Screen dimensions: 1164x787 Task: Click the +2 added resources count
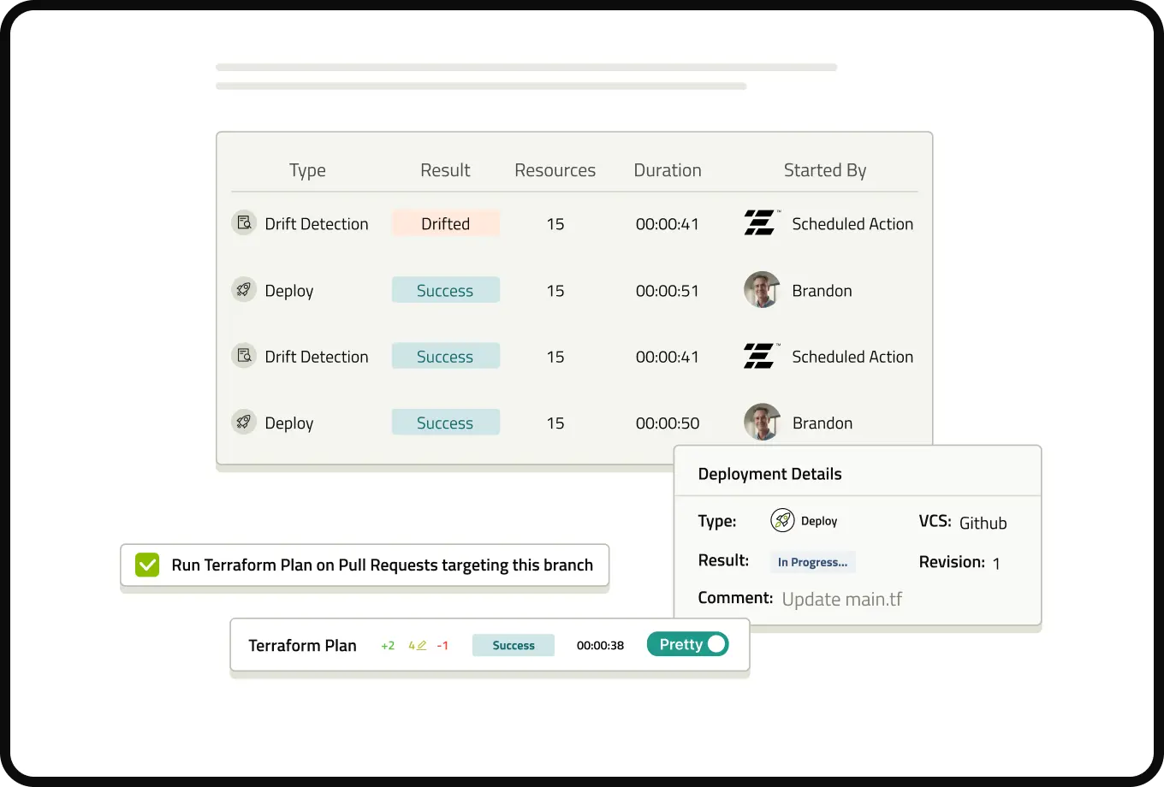[x=388, y=646]
